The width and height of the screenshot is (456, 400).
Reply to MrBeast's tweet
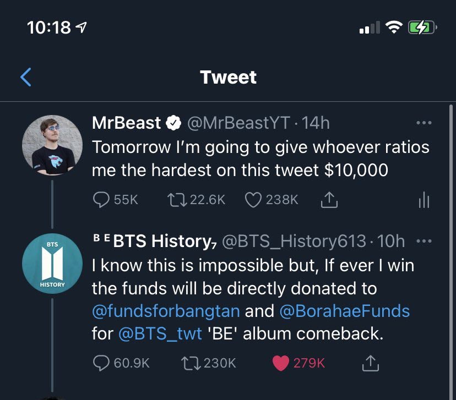point(102,200)
